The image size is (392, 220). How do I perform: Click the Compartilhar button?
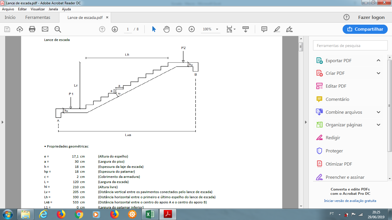pos(365,29)
